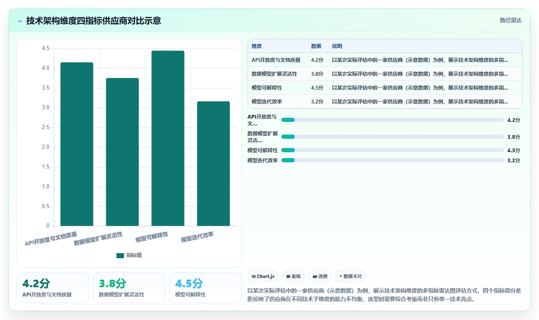This screenshot has width=539, height=320.
Task: Open the 3.8分 数据模型扩展灵活性 card
Action: tap(129, 288)
